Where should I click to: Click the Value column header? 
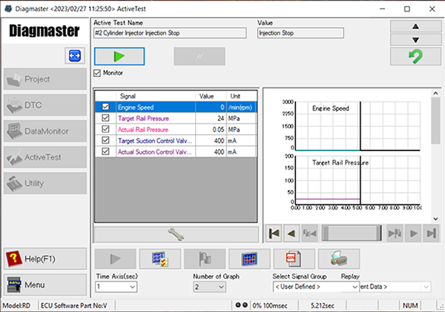[x=211, y=96]
